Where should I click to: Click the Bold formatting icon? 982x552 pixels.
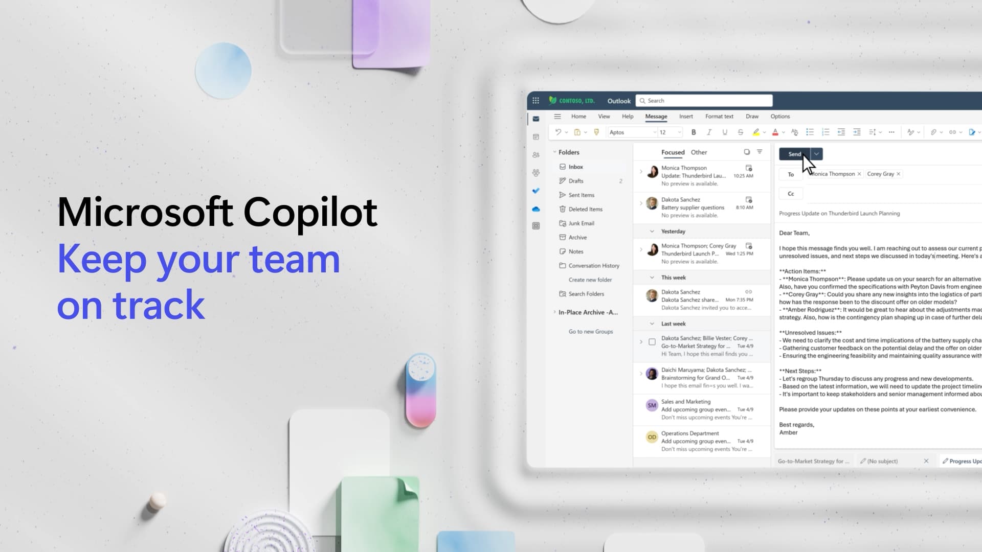tap(694, 132)
